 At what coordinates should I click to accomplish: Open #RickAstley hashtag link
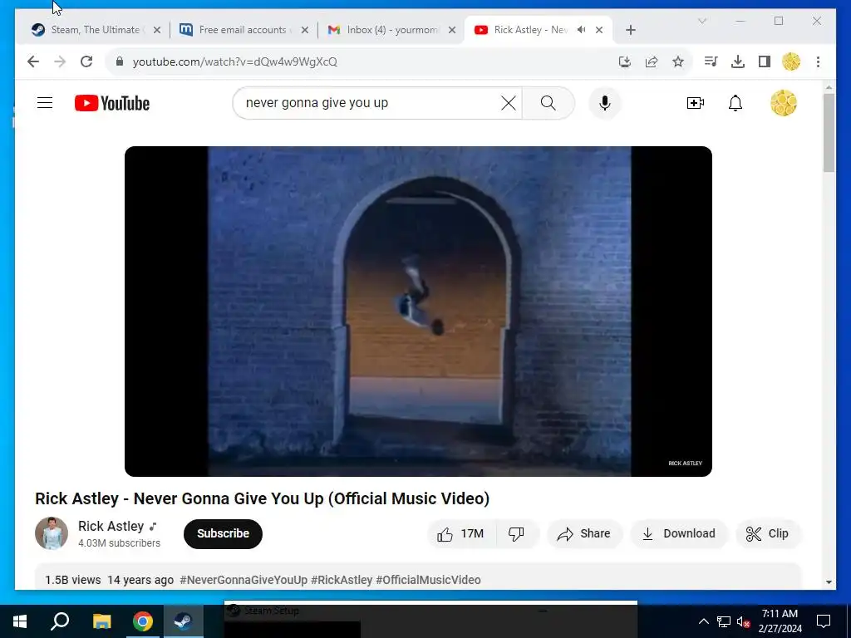342,580
